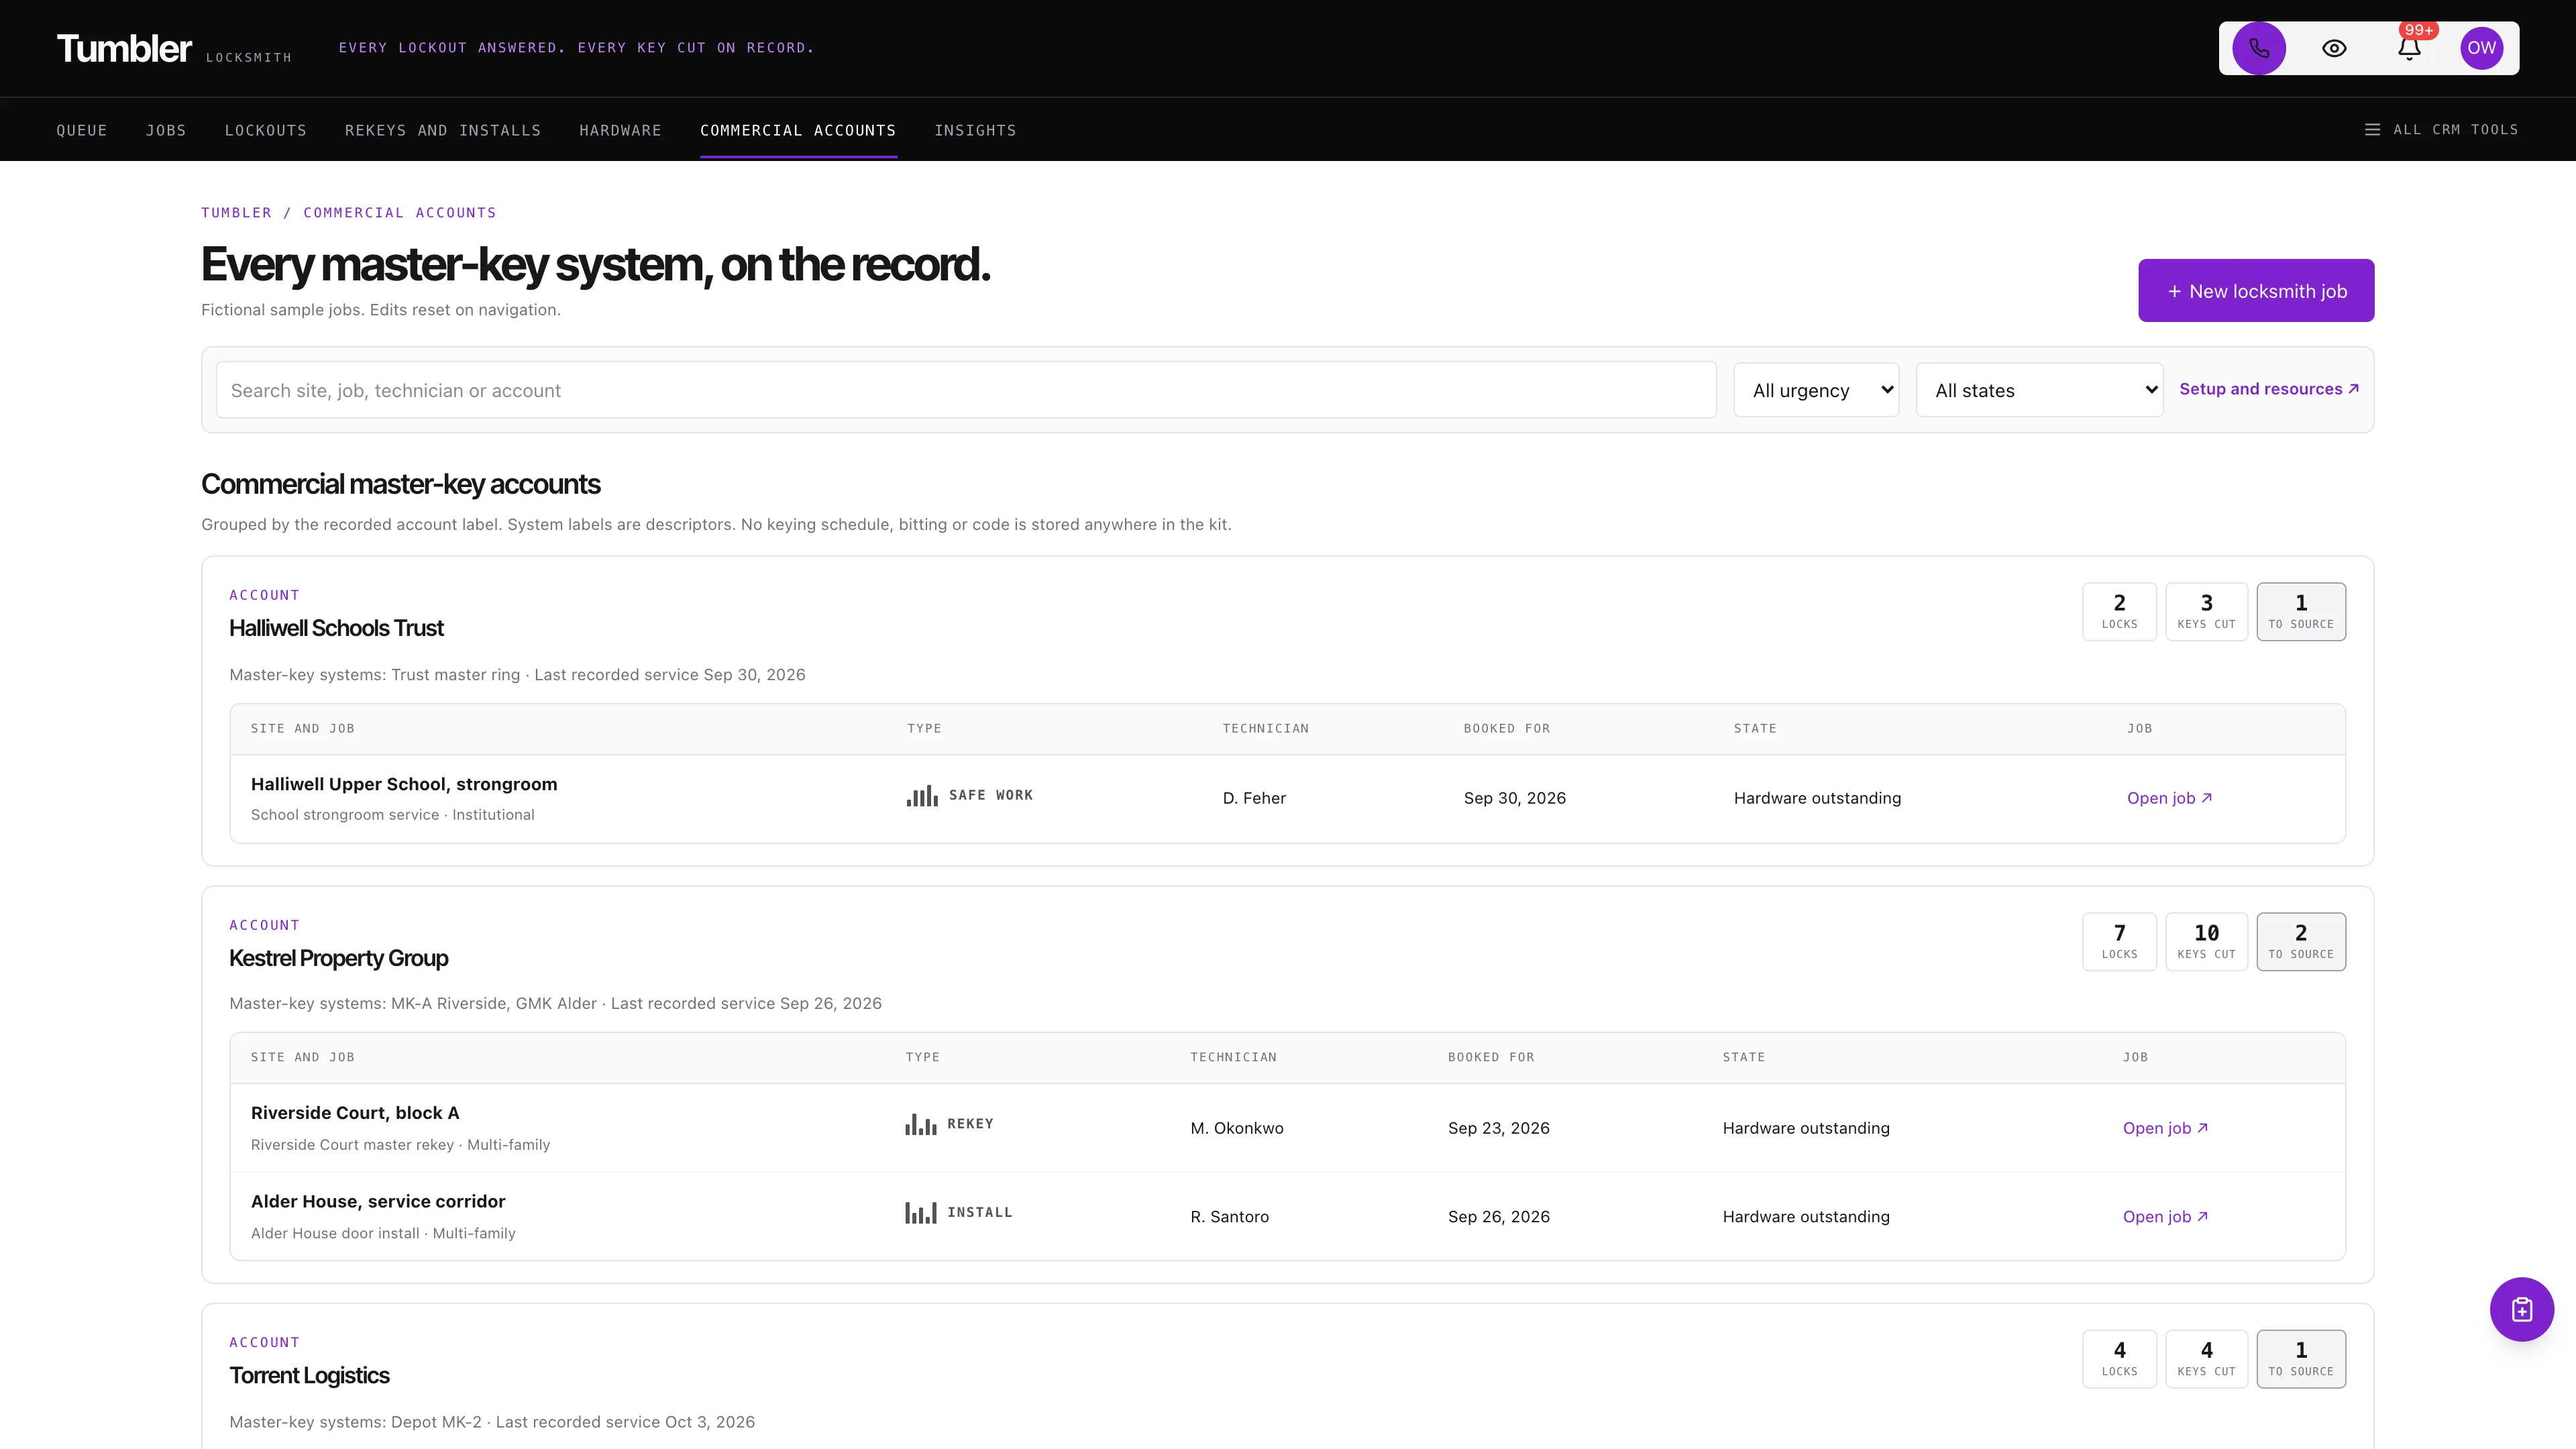Click Hardware outstanding state for Alder House row
2576x1449 pixels.
point(1806,1217)
